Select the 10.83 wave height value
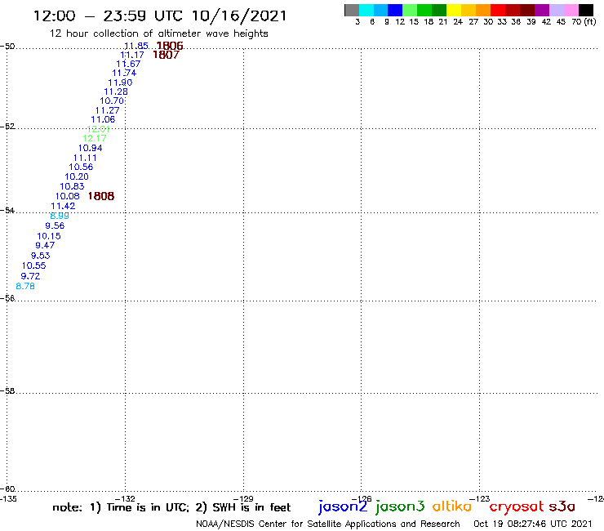Image resolution: width=604 pixels, height=531 pixels. click(x=72, y=186)
